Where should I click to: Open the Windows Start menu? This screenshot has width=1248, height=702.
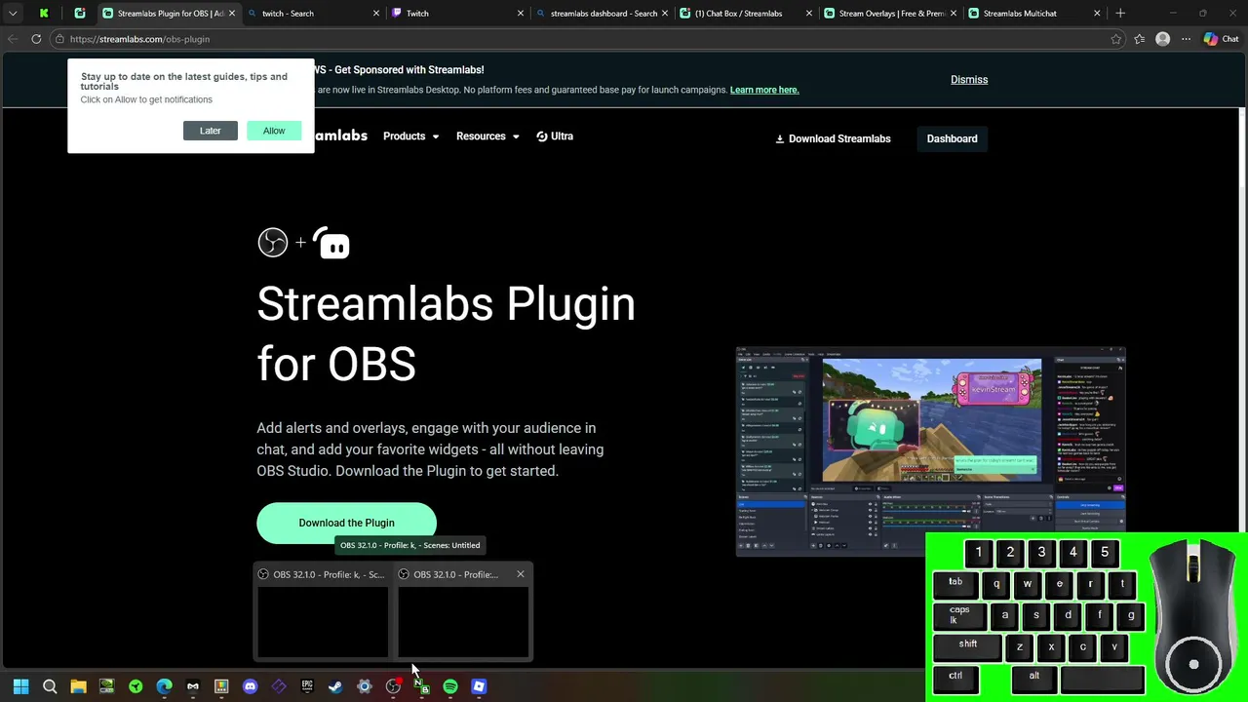tap(20, 686)
